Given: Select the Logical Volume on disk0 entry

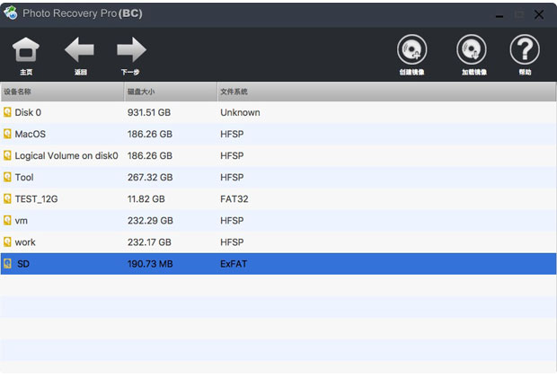Looking at the screenshot, I should tap(66, 156).
